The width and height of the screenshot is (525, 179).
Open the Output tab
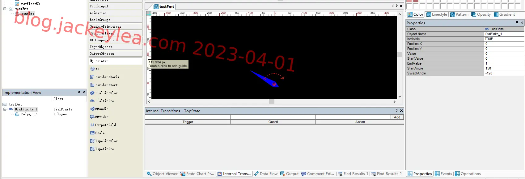(289, 174)
